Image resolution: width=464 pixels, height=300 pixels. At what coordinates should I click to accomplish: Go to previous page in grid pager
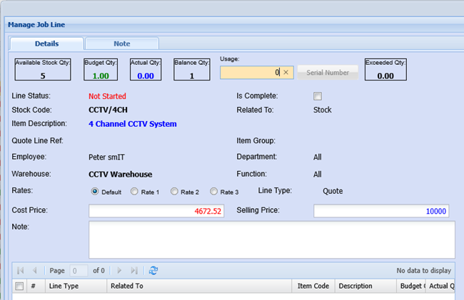34,271
